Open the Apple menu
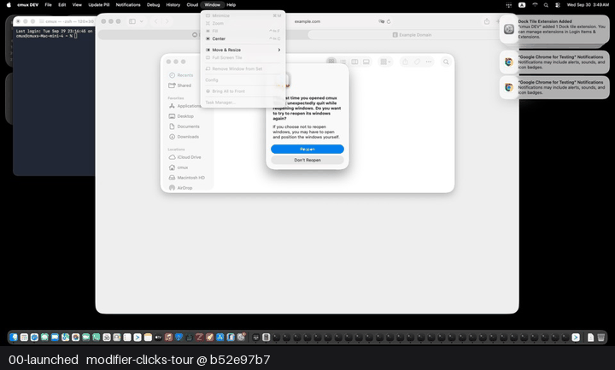The height and width of the screenshot is (370, 615). (x=9, y=5)
